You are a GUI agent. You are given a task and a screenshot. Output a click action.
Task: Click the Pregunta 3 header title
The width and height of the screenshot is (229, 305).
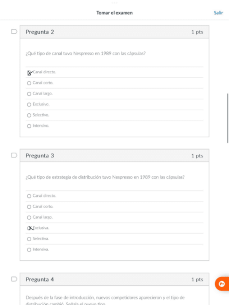tap(40, 156)
